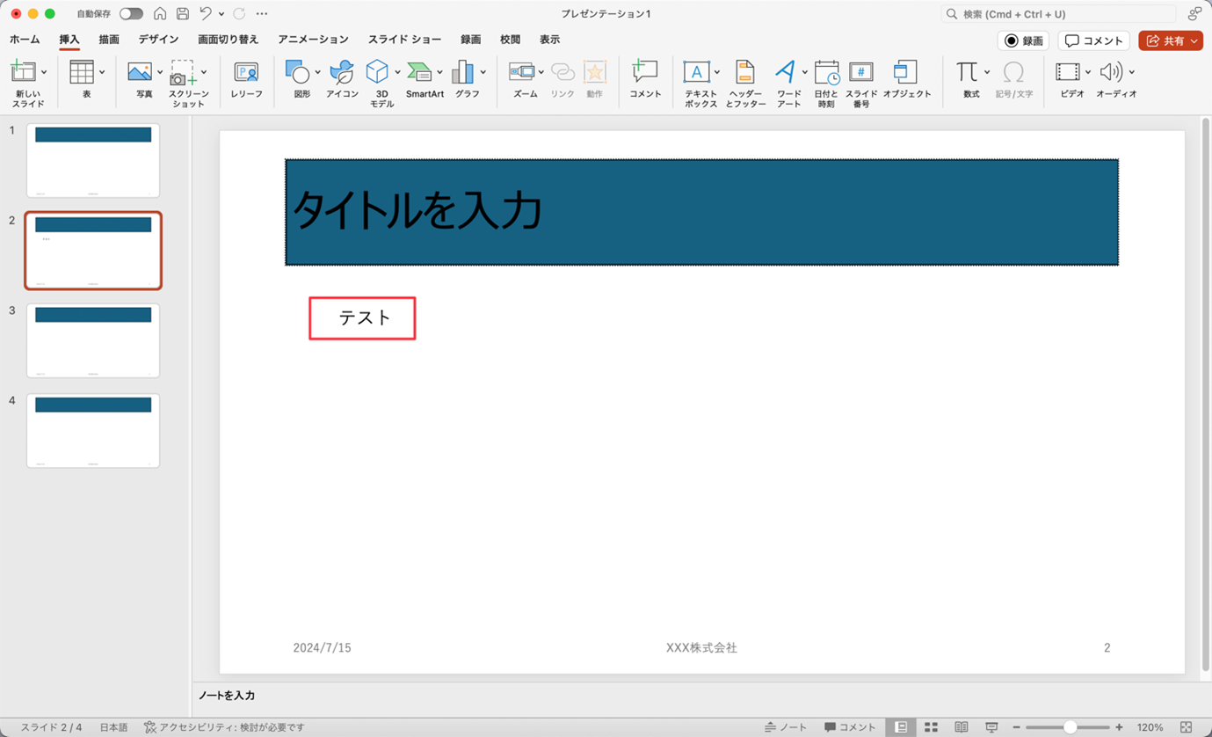
Task: Undo the last action
Action: [206, 14]
